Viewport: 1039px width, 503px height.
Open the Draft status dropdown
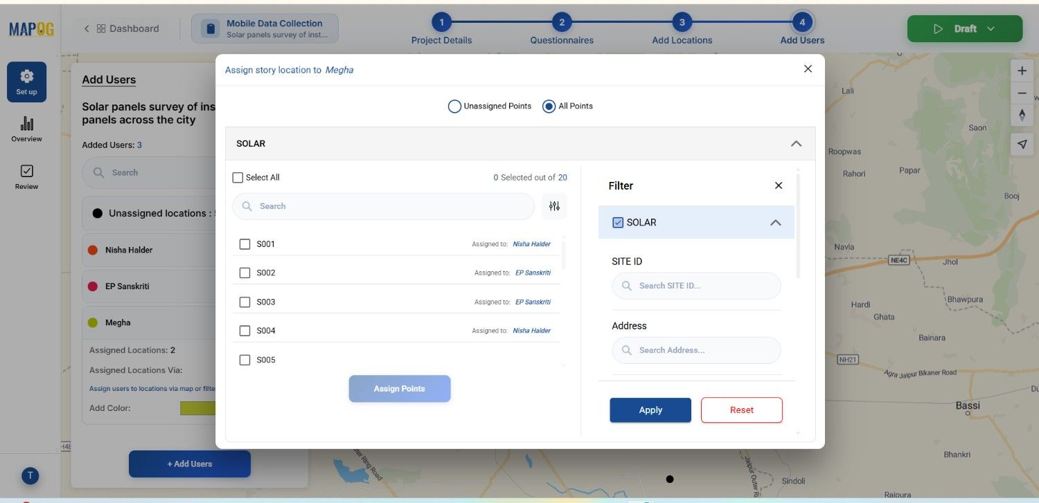(x=991, y=28)
